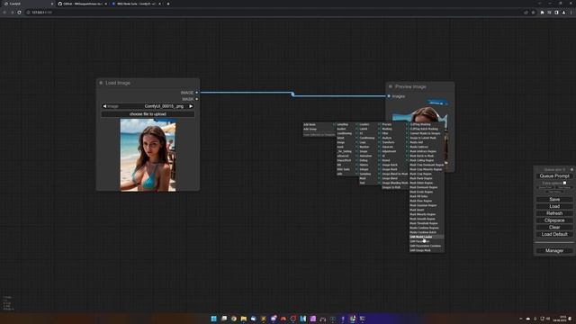Open the image file combo ComfyUI_00015_.png

pos(148,106)
